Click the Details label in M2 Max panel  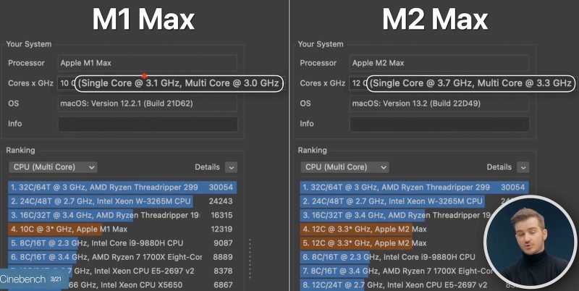click(x=499, y=167)
